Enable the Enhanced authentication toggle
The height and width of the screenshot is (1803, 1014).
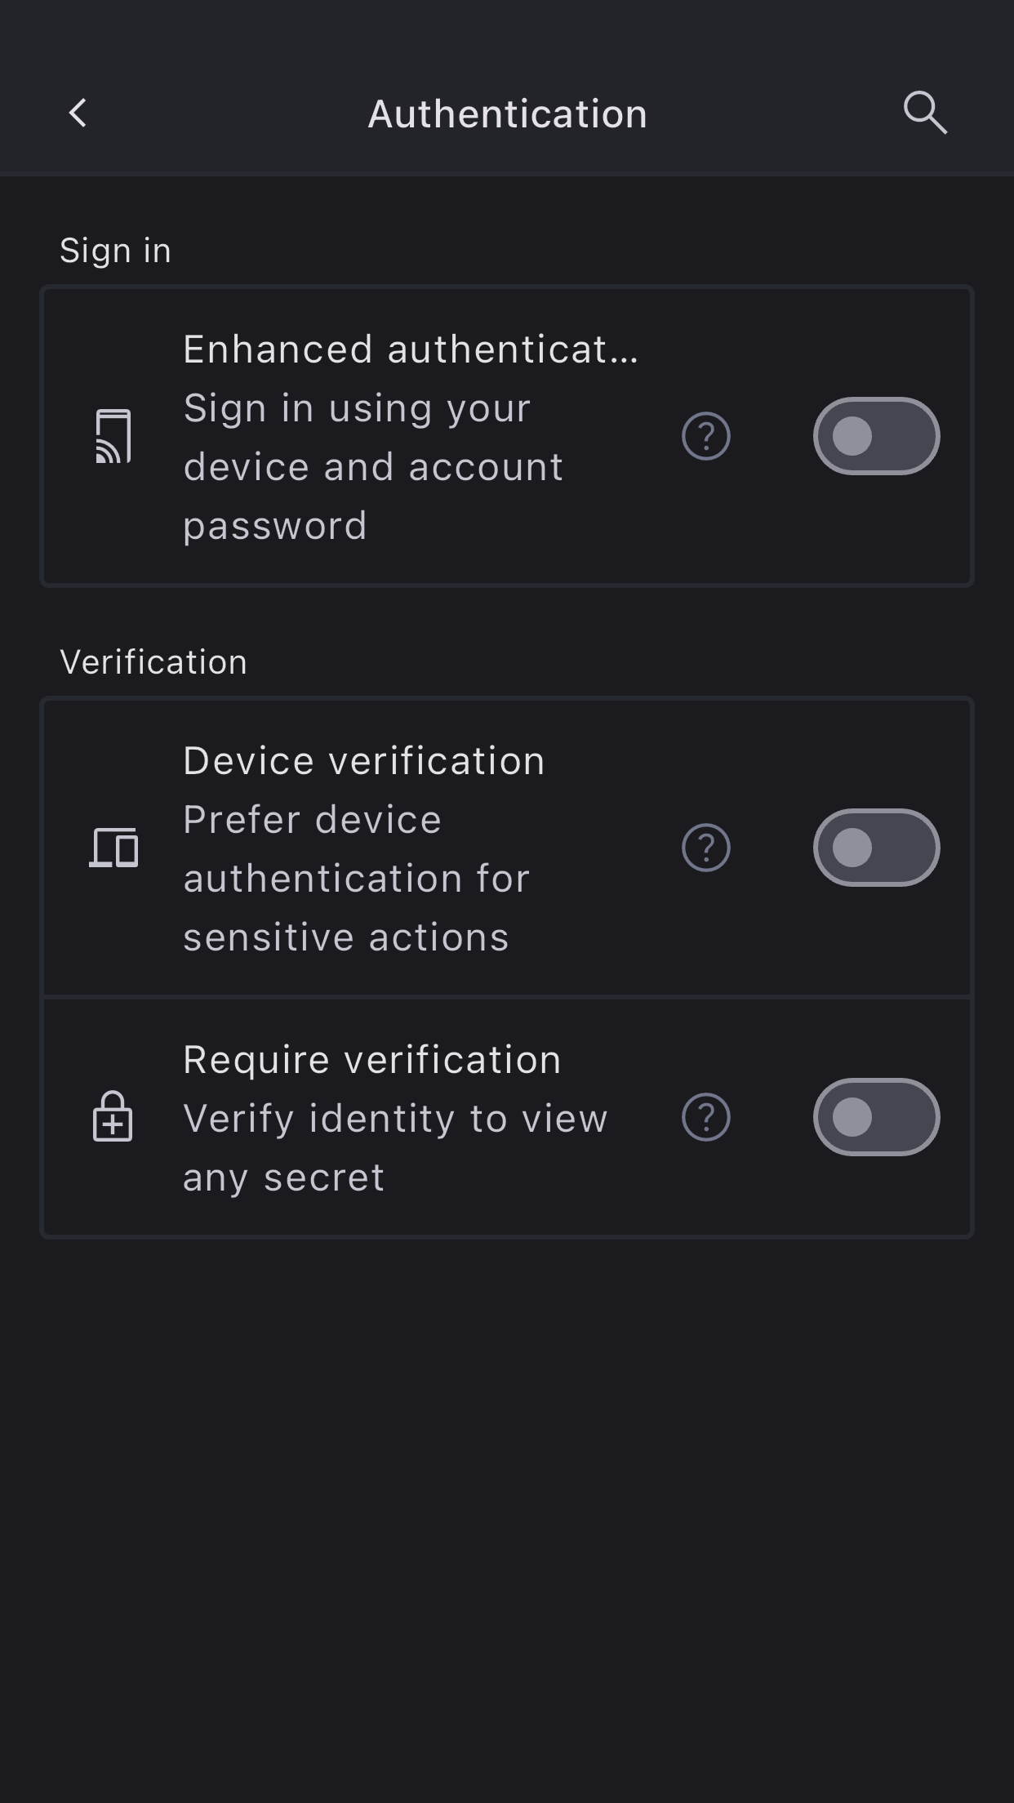point(876,436)
